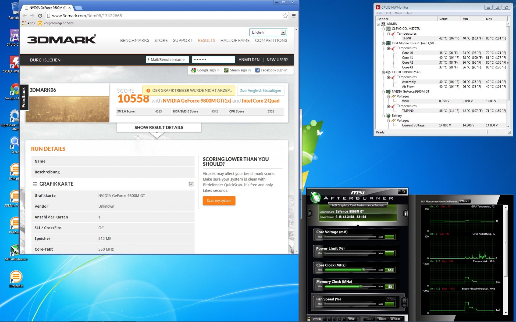
Task: Click Steam sign in
Action: (x=237, y=70)
